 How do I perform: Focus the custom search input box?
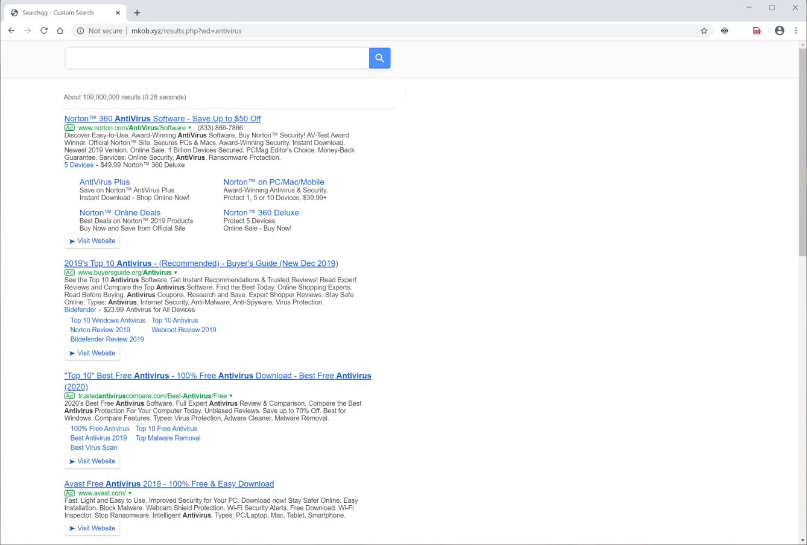tap(217, 58)
